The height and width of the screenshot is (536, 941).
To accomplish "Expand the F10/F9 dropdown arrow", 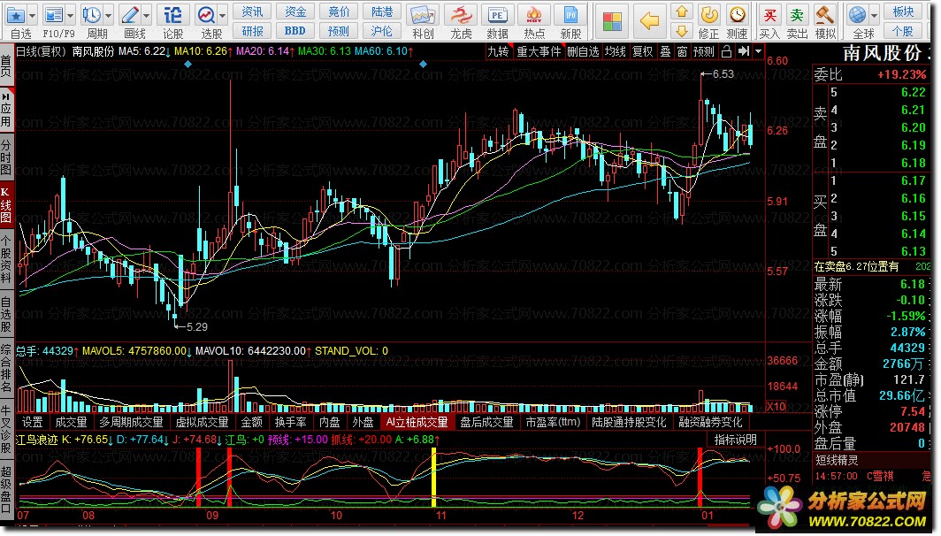I will 71,16.
